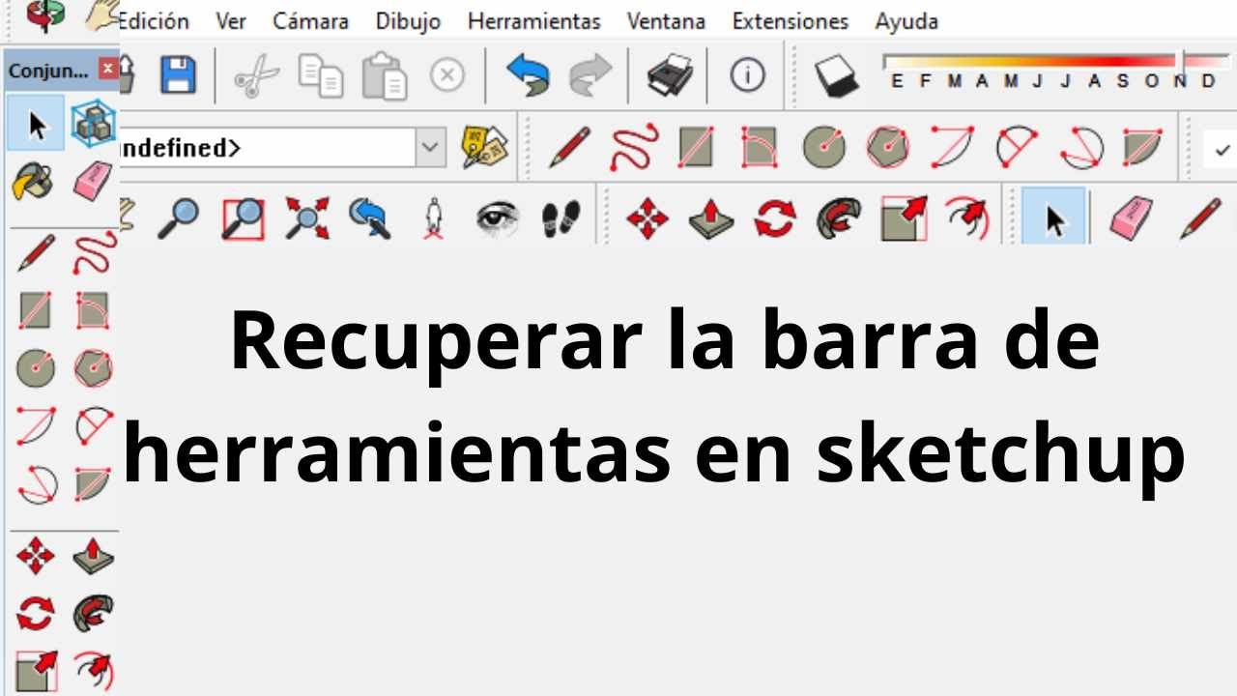
Task: Select the Eraser tool in the left panel
Action: click(93, 181)
